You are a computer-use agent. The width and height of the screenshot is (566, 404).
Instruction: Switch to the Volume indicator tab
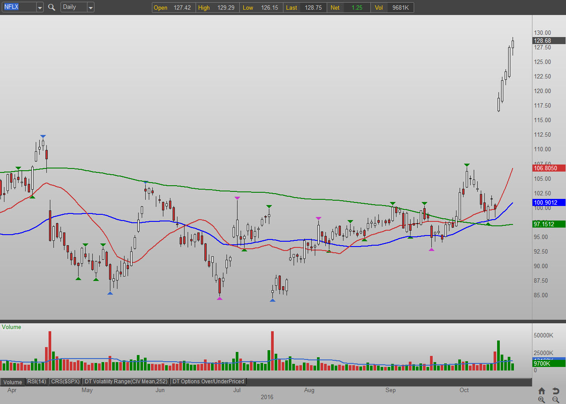point(12,382)
